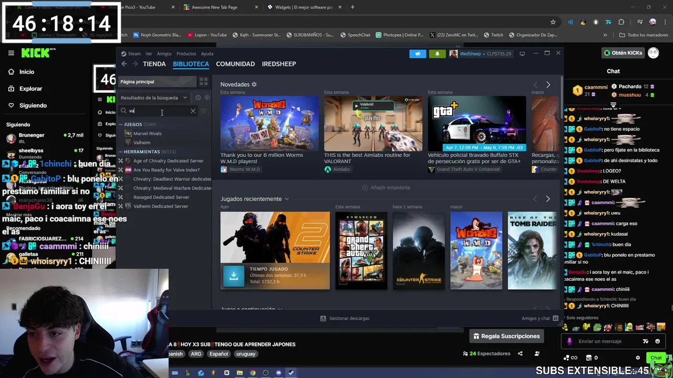This screenshot has height=378, width=673.
Task: Expand the browser bookmarks overflow chevron
Action: point(605,35)
